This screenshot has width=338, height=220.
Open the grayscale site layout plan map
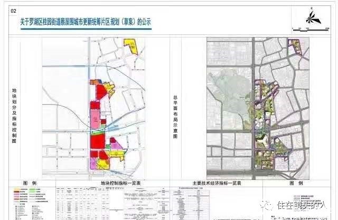258,108
